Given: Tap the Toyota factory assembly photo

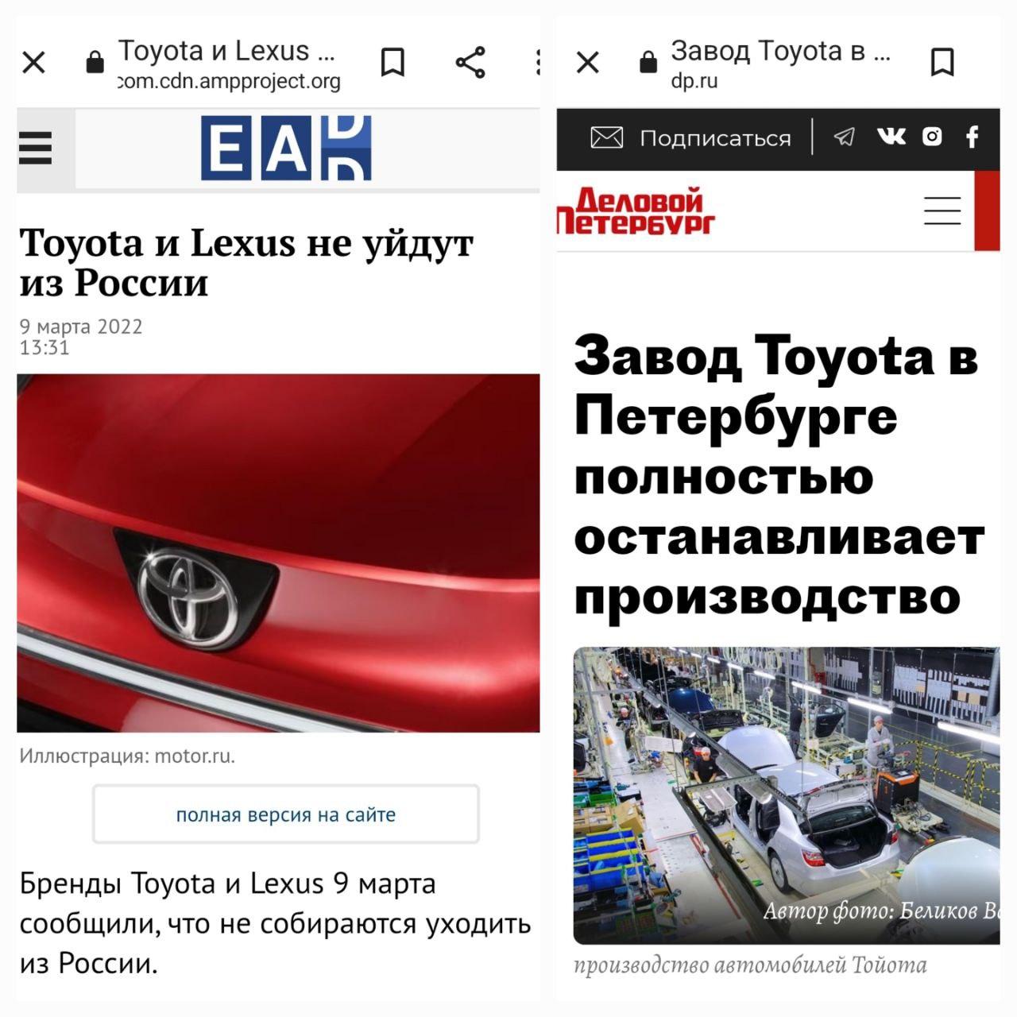Looking at the screenshot, I should point(787,795).
